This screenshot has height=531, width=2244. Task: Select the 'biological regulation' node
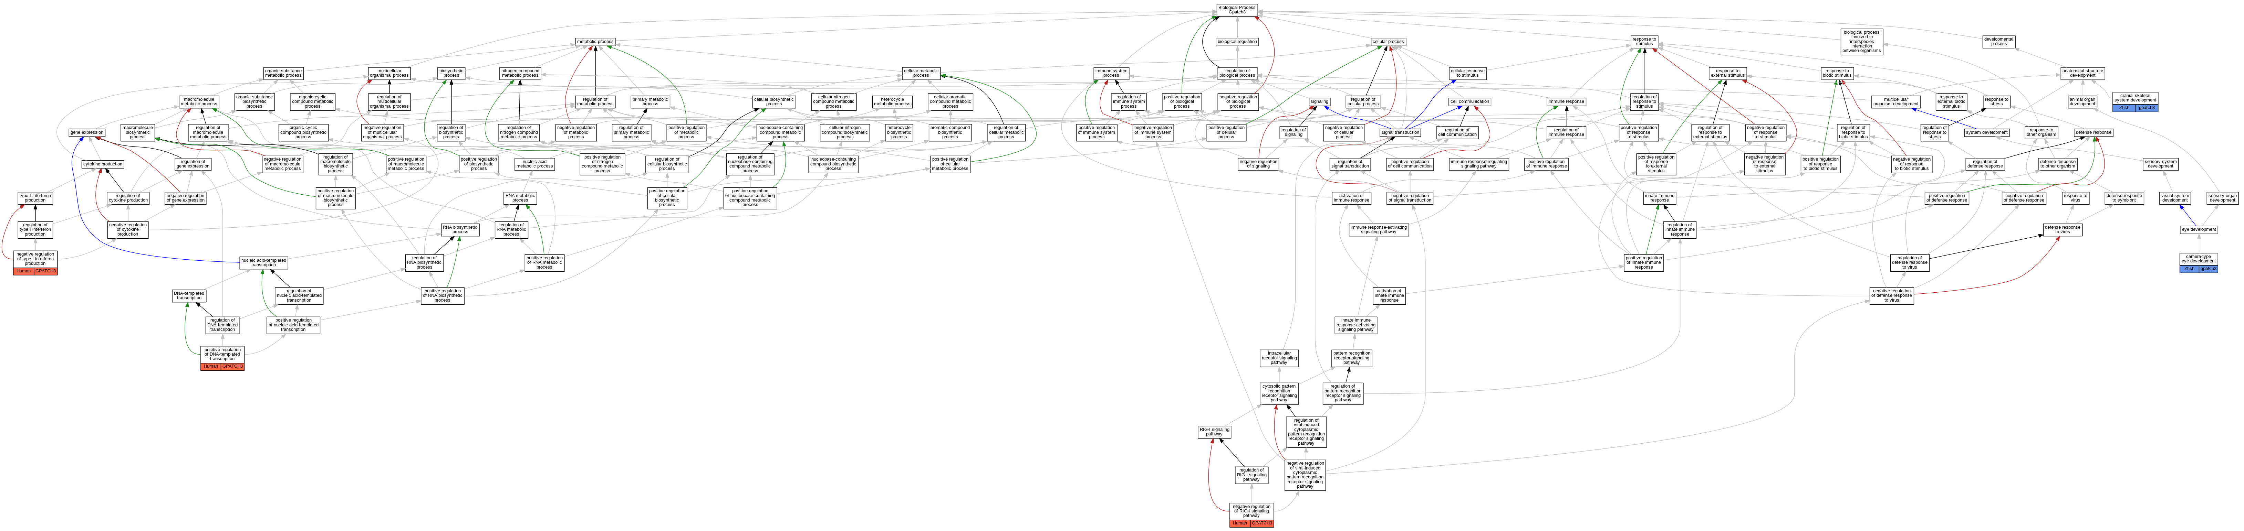pyautogui.click(x=1237, y=42)
